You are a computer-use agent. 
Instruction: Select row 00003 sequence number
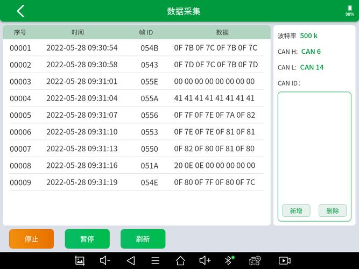point(20,82)
